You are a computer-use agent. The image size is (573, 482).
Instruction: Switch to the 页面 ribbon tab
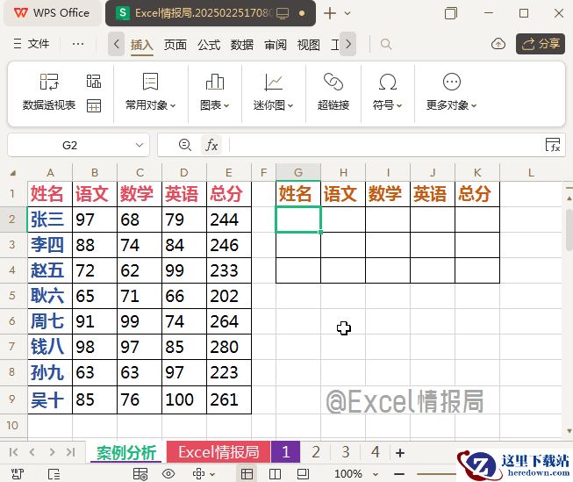[175, 45]
